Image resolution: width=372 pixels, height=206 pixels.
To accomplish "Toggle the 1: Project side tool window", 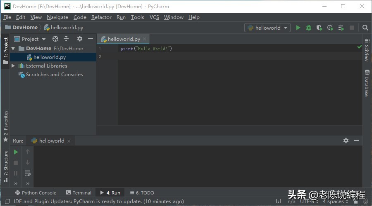I will pyautogui.click(x=6, y=47).
